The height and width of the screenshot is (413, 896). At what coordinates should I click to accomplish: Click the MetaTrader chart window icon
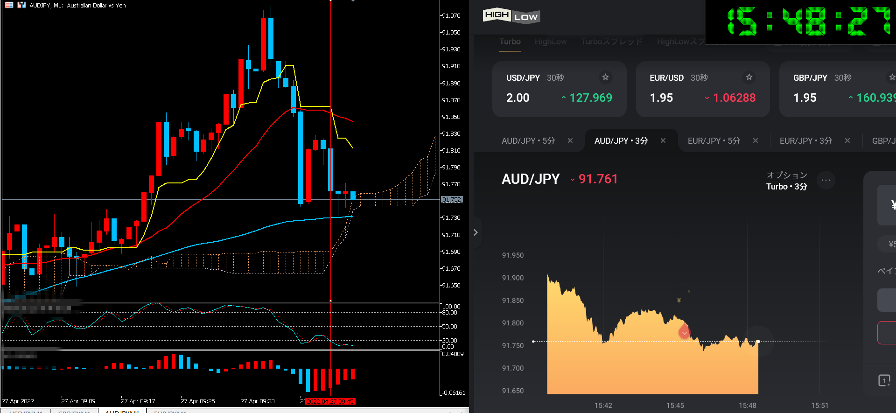coord(21,5)
